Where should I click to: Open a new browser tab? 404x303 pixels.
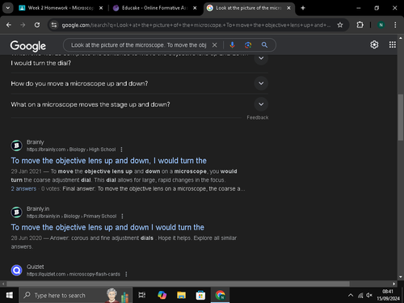303,8
